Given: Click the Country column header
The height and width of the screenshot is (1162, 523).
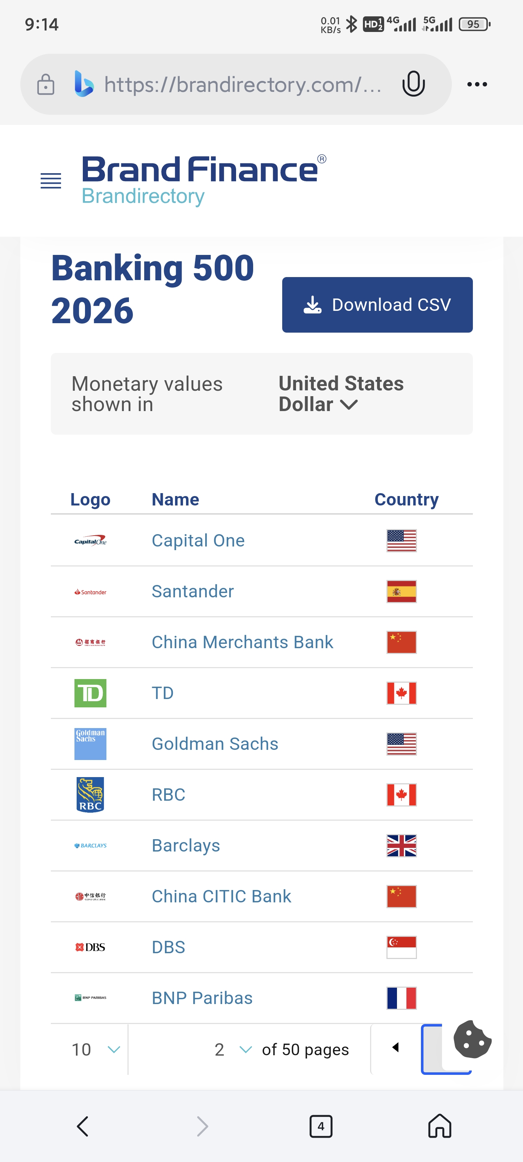Looking at the screenshot, I should click(x=406, y=499).
